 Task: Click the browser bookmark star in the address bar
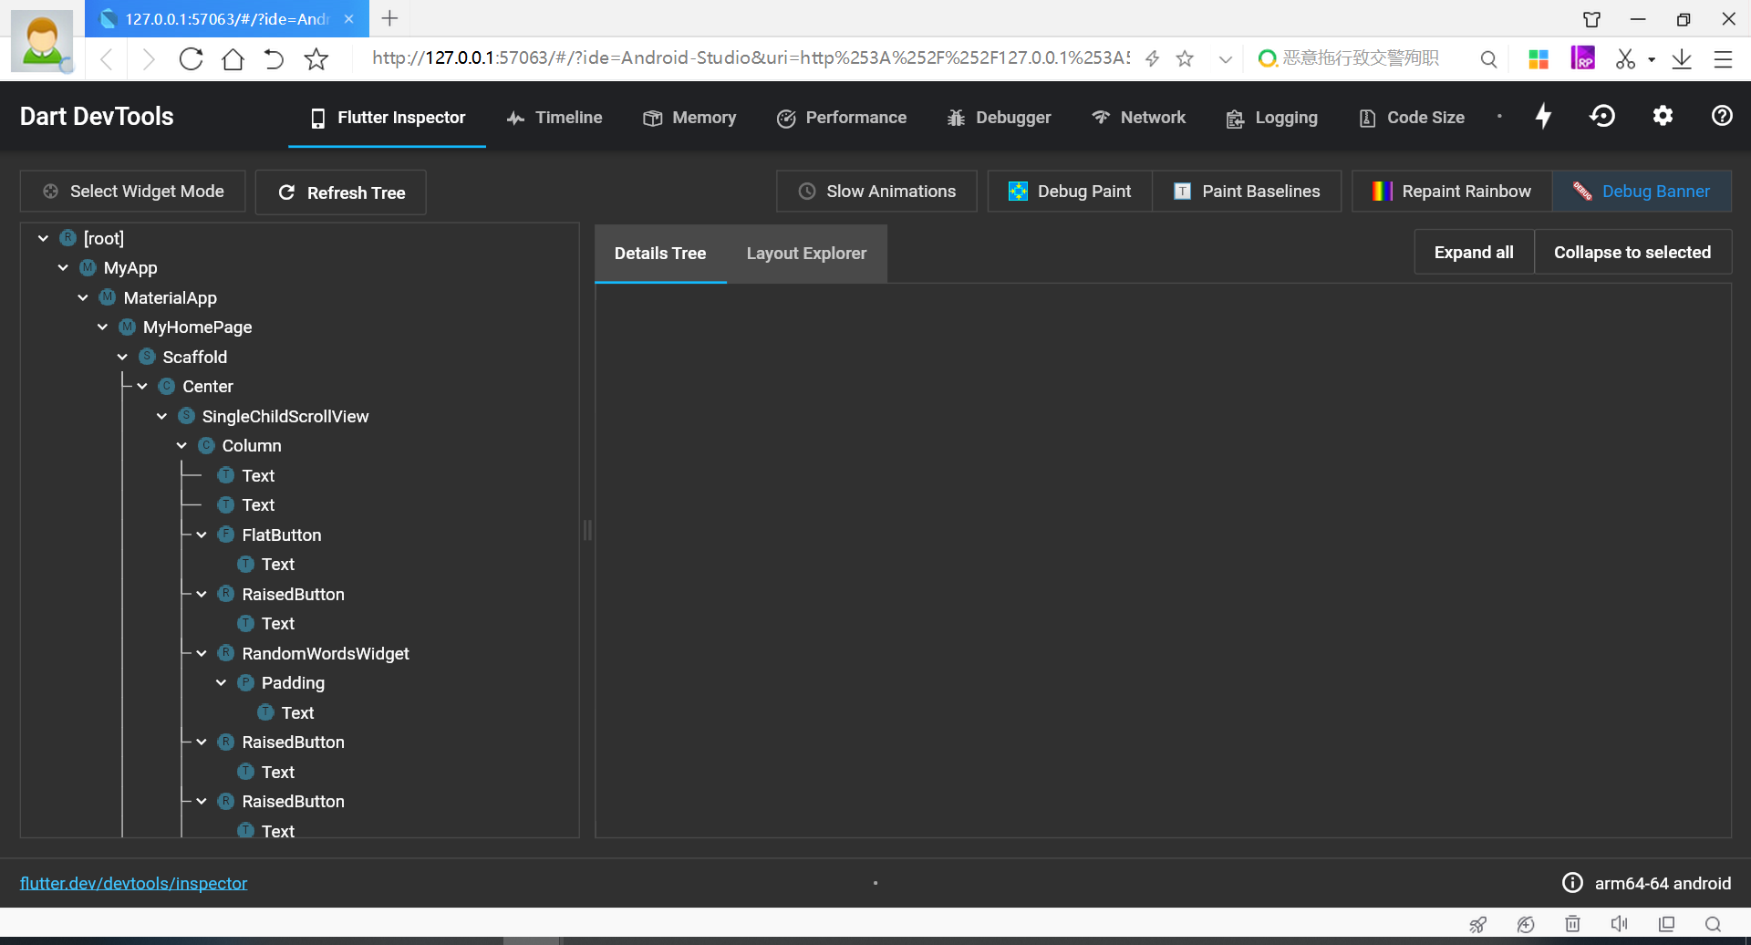point(1185,58)
